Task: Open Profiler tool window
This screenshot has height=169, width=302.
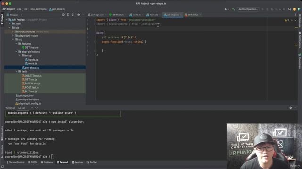Action: click(x=92, y=162)
